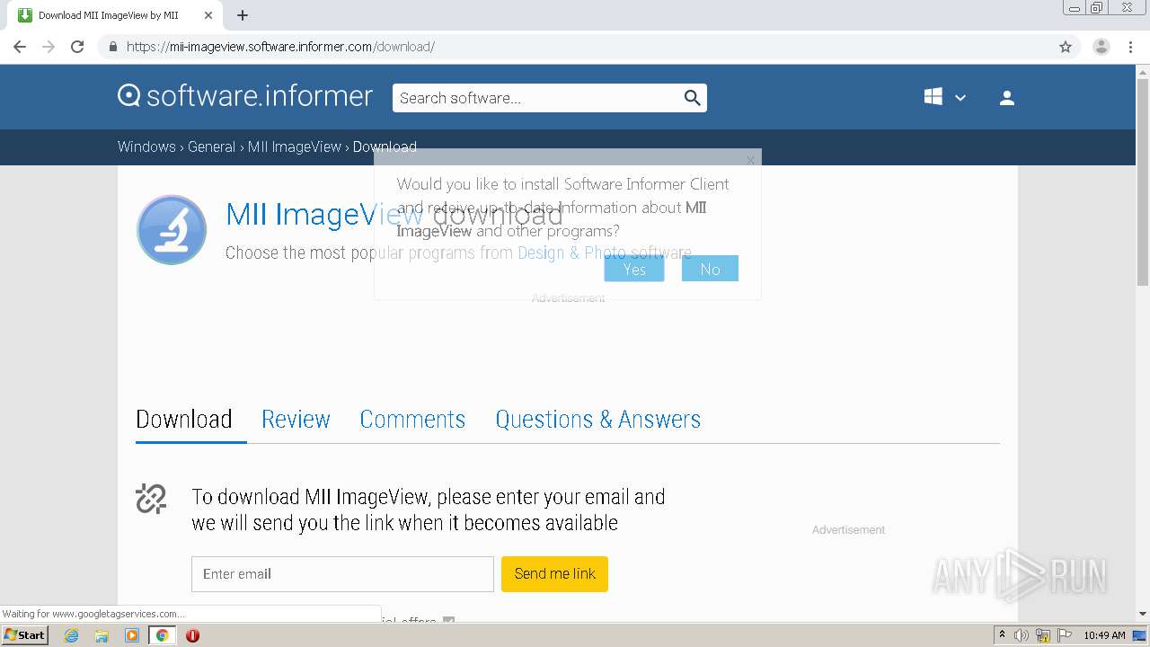Viewport: 1150px width, 647px height.
Task: Click the Send me link button
Action: tap(554, 574)
